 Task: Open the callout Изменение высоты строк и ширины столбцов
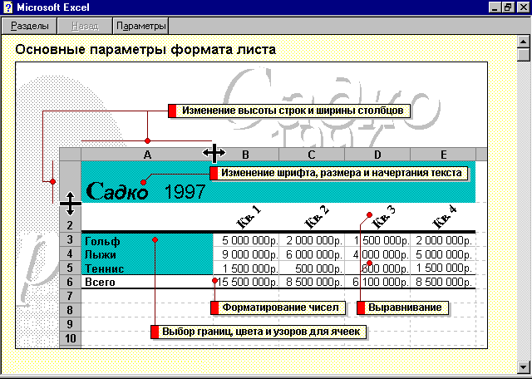pos(289,111)
